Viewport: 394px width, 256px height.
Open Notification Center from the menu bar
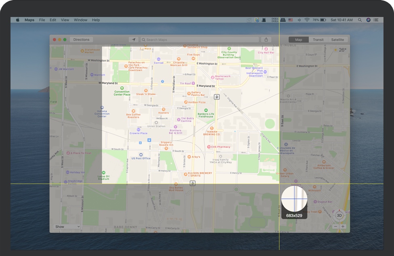click(x=376, y=19)
